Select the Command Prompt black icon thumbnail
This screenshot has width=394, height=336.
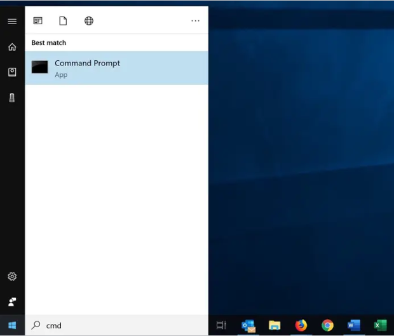click(39, 67)
